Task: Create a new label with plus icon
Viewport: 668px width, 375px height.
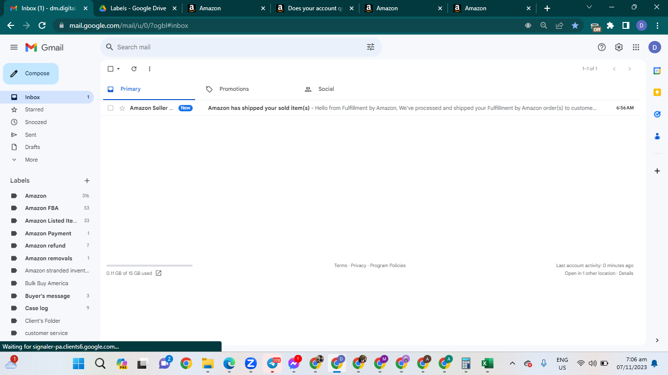Action: 87,181
